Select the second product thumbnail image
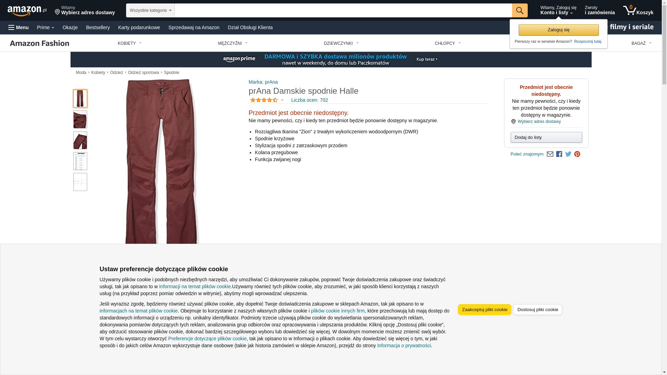Viewport: 667px width, 375px height. (80, 119)
